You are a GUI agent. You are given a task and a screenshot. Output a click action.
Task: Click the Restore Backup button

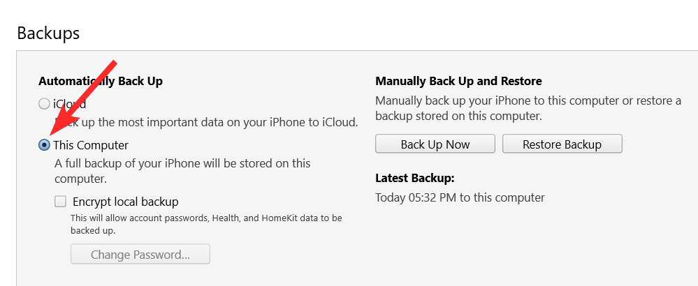[562, 144]
